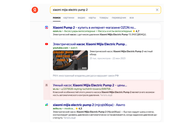The height and width of the screenshot is (126, 189).
Task: Open the Авито mjcqb06qw result title
Action: click(89, 105)
